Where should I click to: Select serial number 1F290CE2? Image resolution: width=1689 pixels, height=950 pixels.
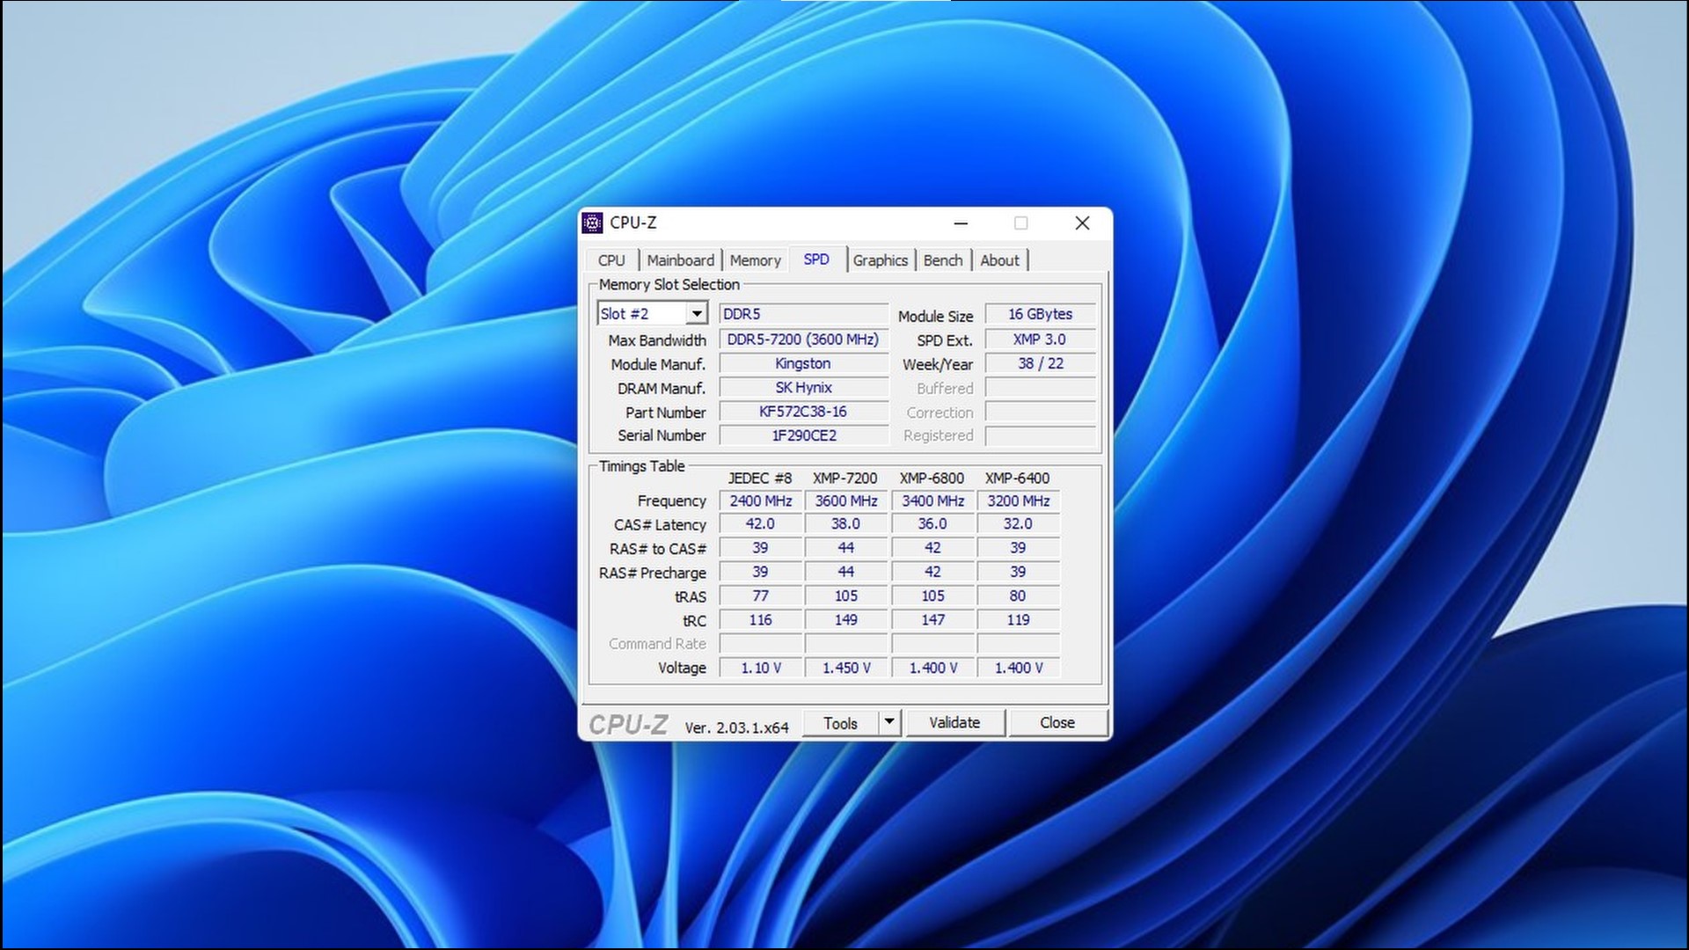pyautogui.click(x=804, y=435)
